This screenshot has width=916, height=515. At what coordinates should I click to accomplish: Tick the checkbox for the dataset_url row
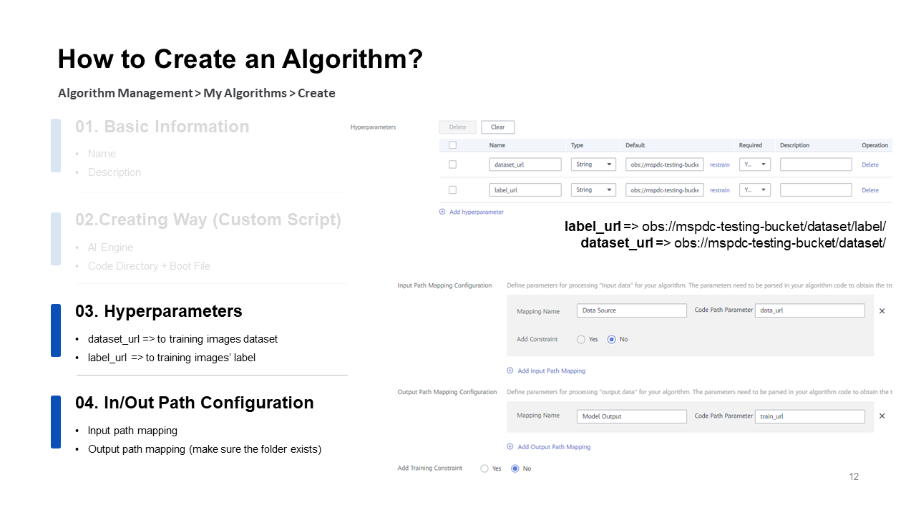coord(452,165)
